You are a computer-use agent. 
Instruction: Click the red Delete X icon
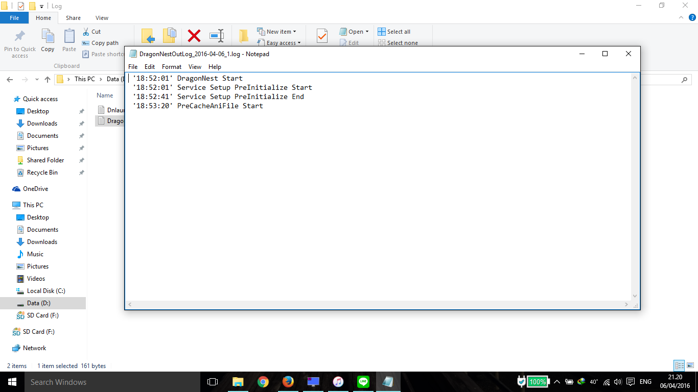point(194,36)
